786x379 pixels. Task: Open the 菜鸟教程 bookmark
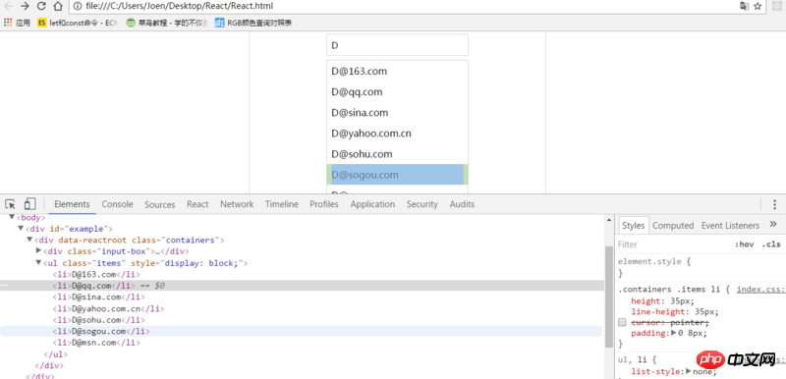click(167, 23)
